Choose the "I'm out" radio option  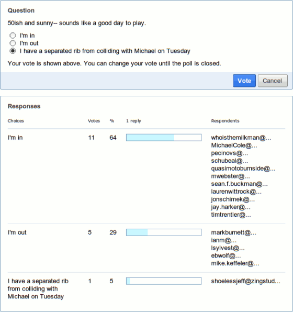point(13,43)
